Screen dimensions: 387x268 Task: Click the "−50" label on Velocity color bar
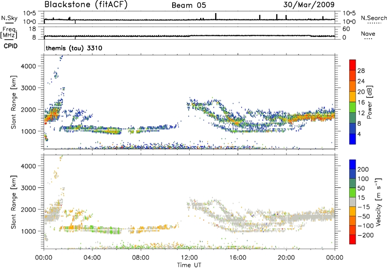coord(363,216)
